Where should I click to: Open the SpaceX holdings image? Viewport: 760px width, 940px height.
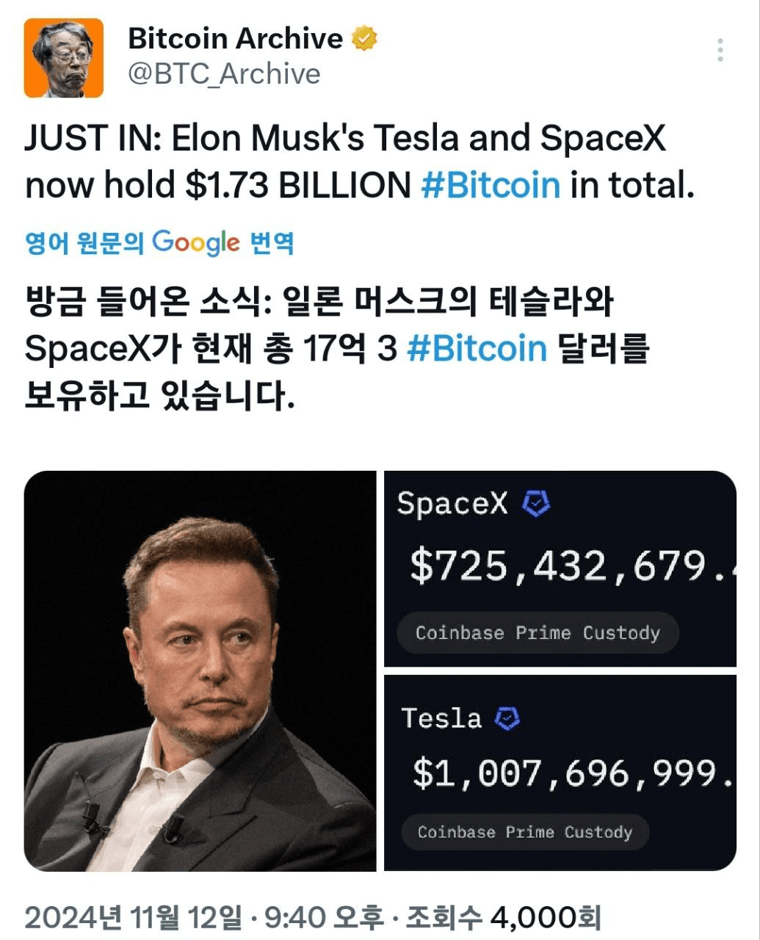560,569
